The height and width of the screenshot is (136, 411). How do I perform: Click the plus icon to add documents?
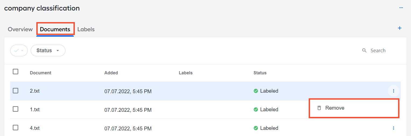pyautogui.click(x=400, y=28)
